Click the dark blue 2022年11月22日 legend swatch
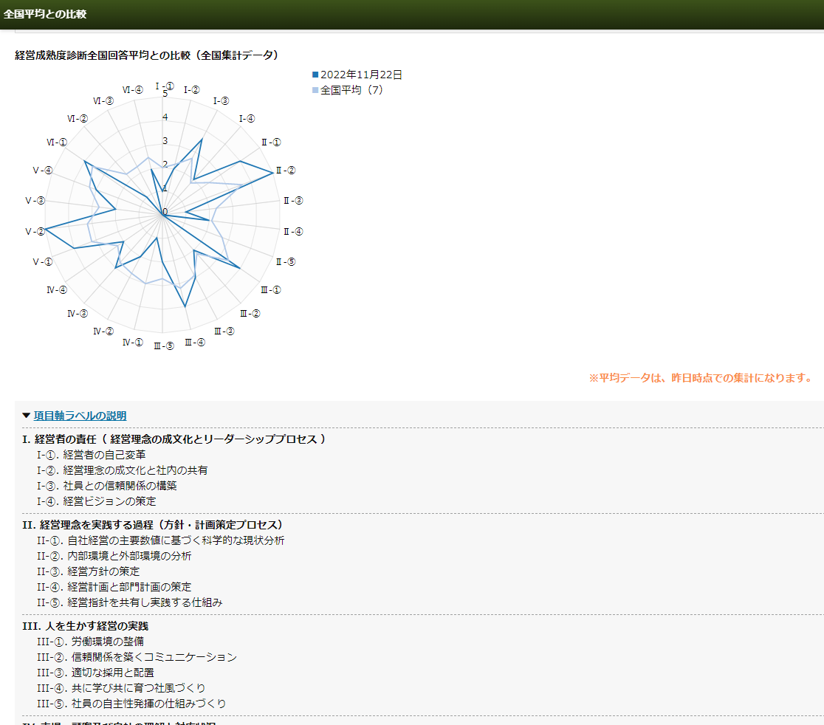 pyautogui.click(x=315, y=75)
